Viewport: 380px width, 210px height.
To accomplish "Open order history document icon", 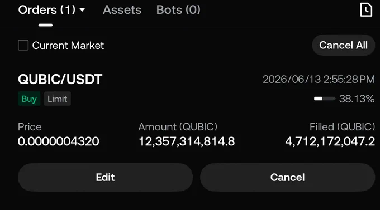I will pos(366,10).
